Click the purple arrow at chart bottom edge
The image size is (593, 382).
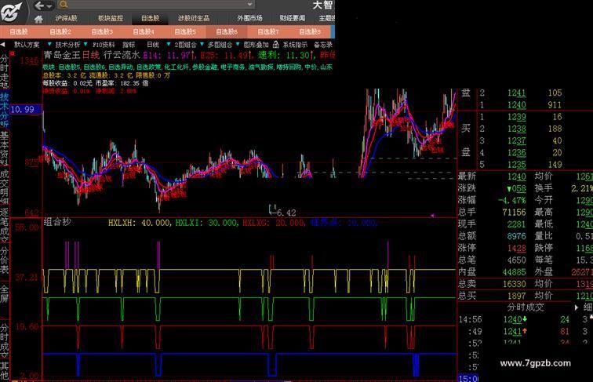coord(433,216)
